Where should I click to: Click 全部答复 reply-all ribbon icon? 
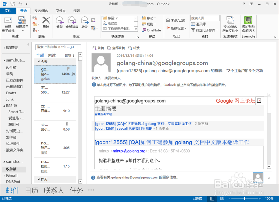click(72, 23)
